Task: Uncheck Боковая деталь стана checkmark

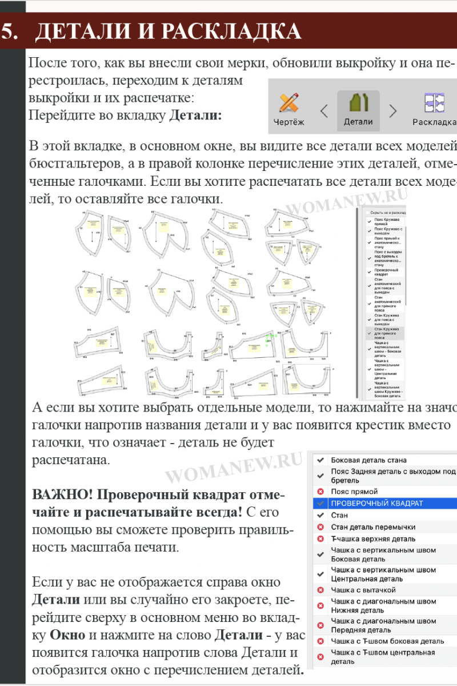Action: [320, 460]
